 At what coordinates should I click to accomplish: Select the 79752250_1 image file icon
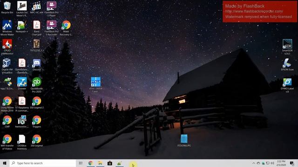click(x=36, y=45)
